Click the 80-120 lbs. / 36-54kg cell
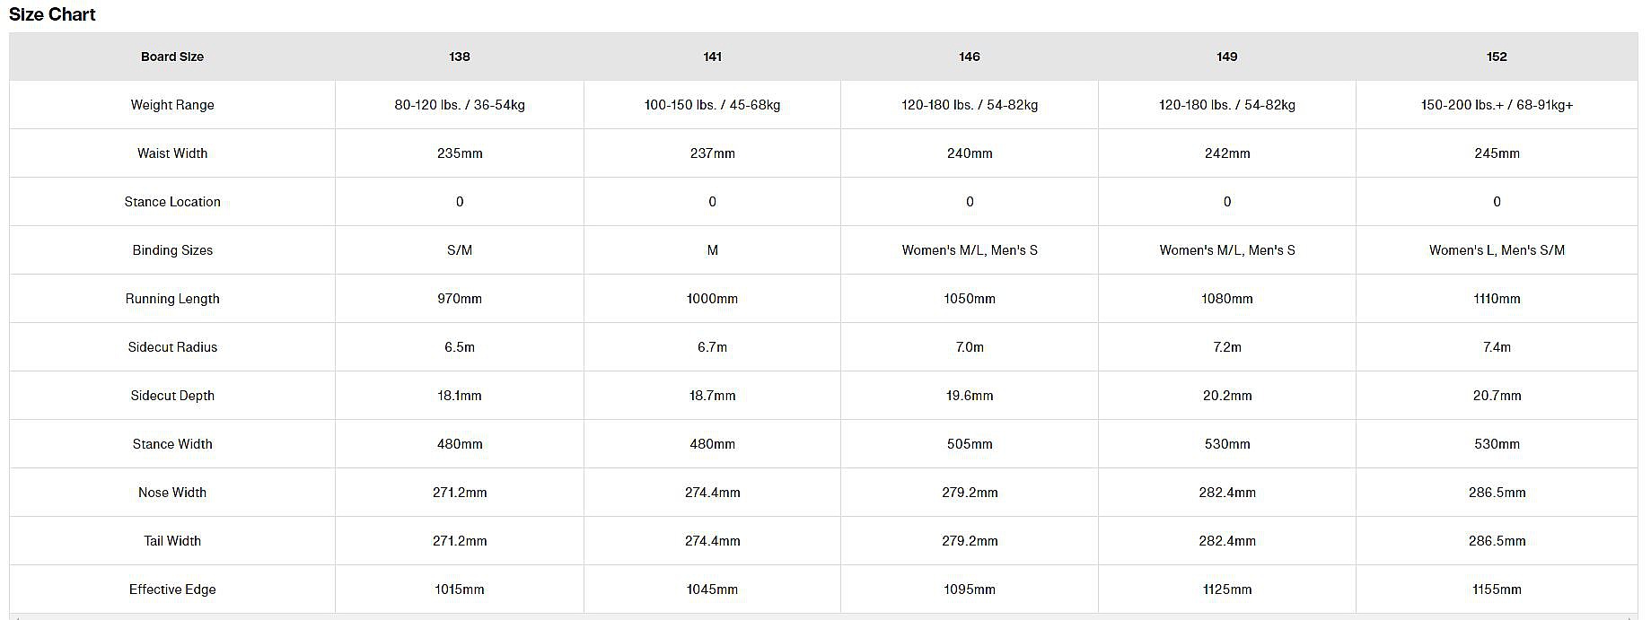 pyautogui.click(x=460, y=105)
